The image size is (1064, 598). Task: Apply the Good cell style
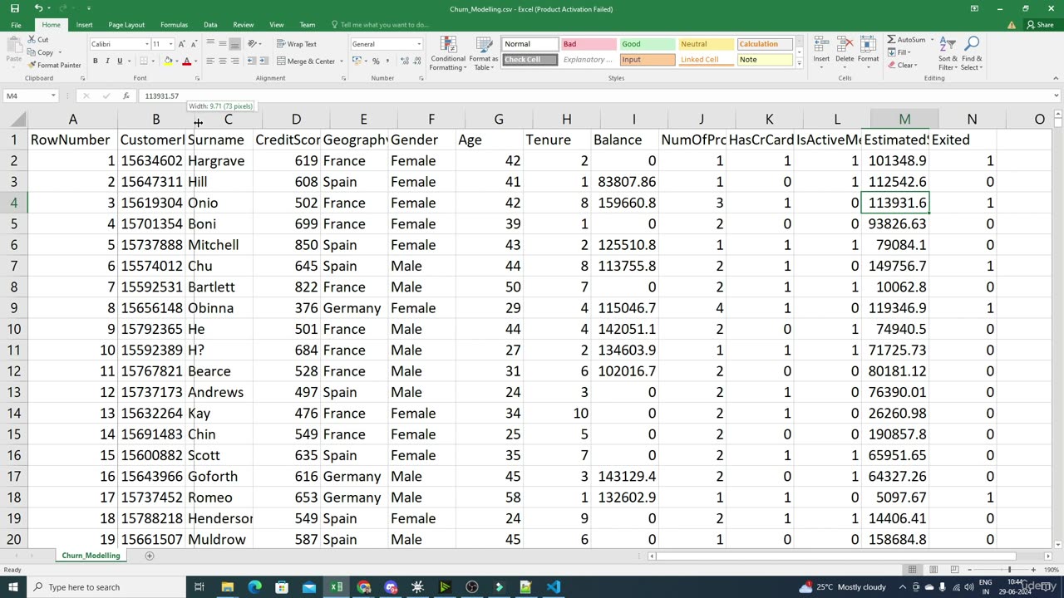pyautogui.click(x=648, y=44)
